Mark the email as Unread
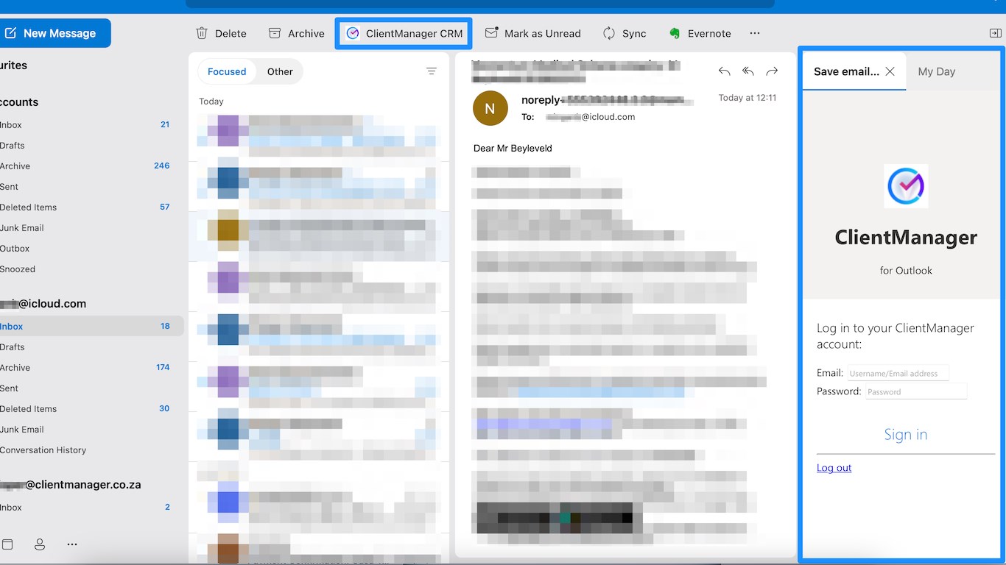 coord(533,33)
